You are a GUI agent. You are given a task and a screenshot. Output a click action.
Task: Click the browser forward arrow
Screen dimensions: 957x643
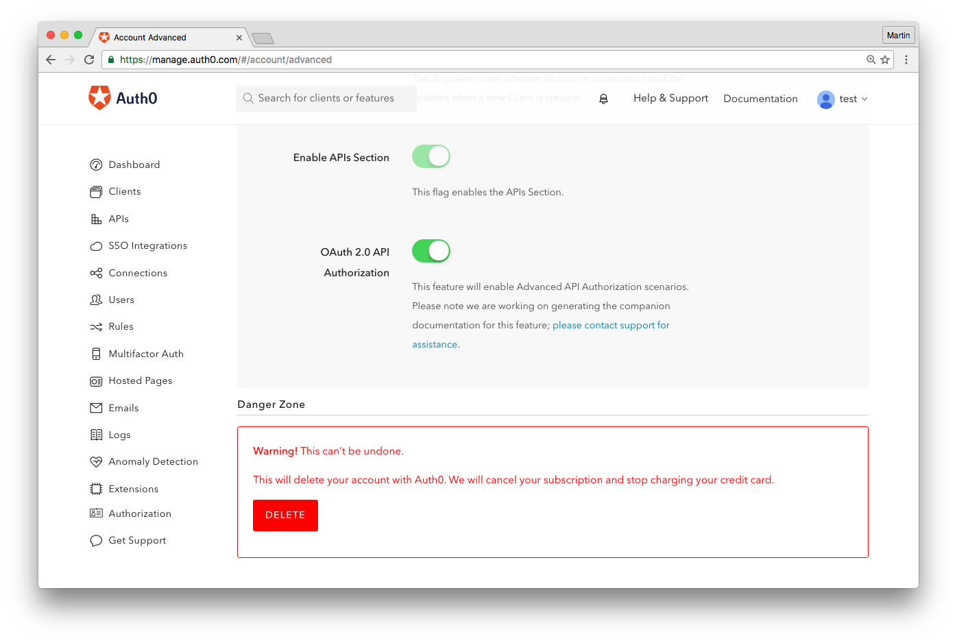70,60
